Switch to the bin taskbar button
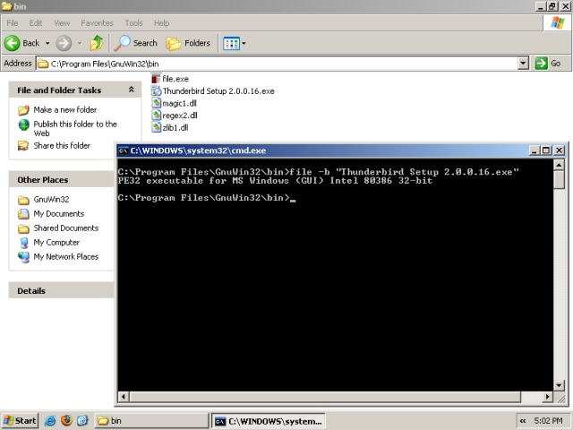This screenshot has height=430, width=573. (151, 421)
